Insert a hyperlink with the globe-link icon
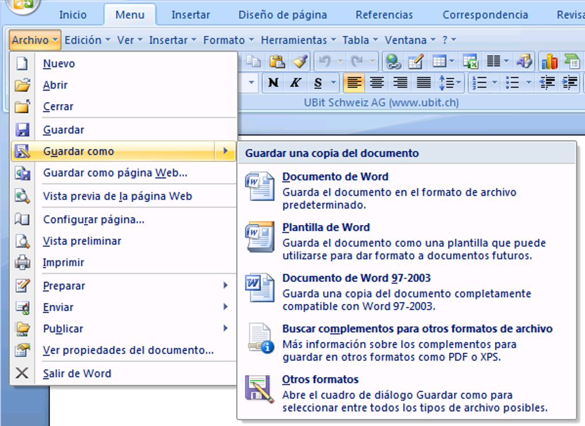 pos(393,61)
